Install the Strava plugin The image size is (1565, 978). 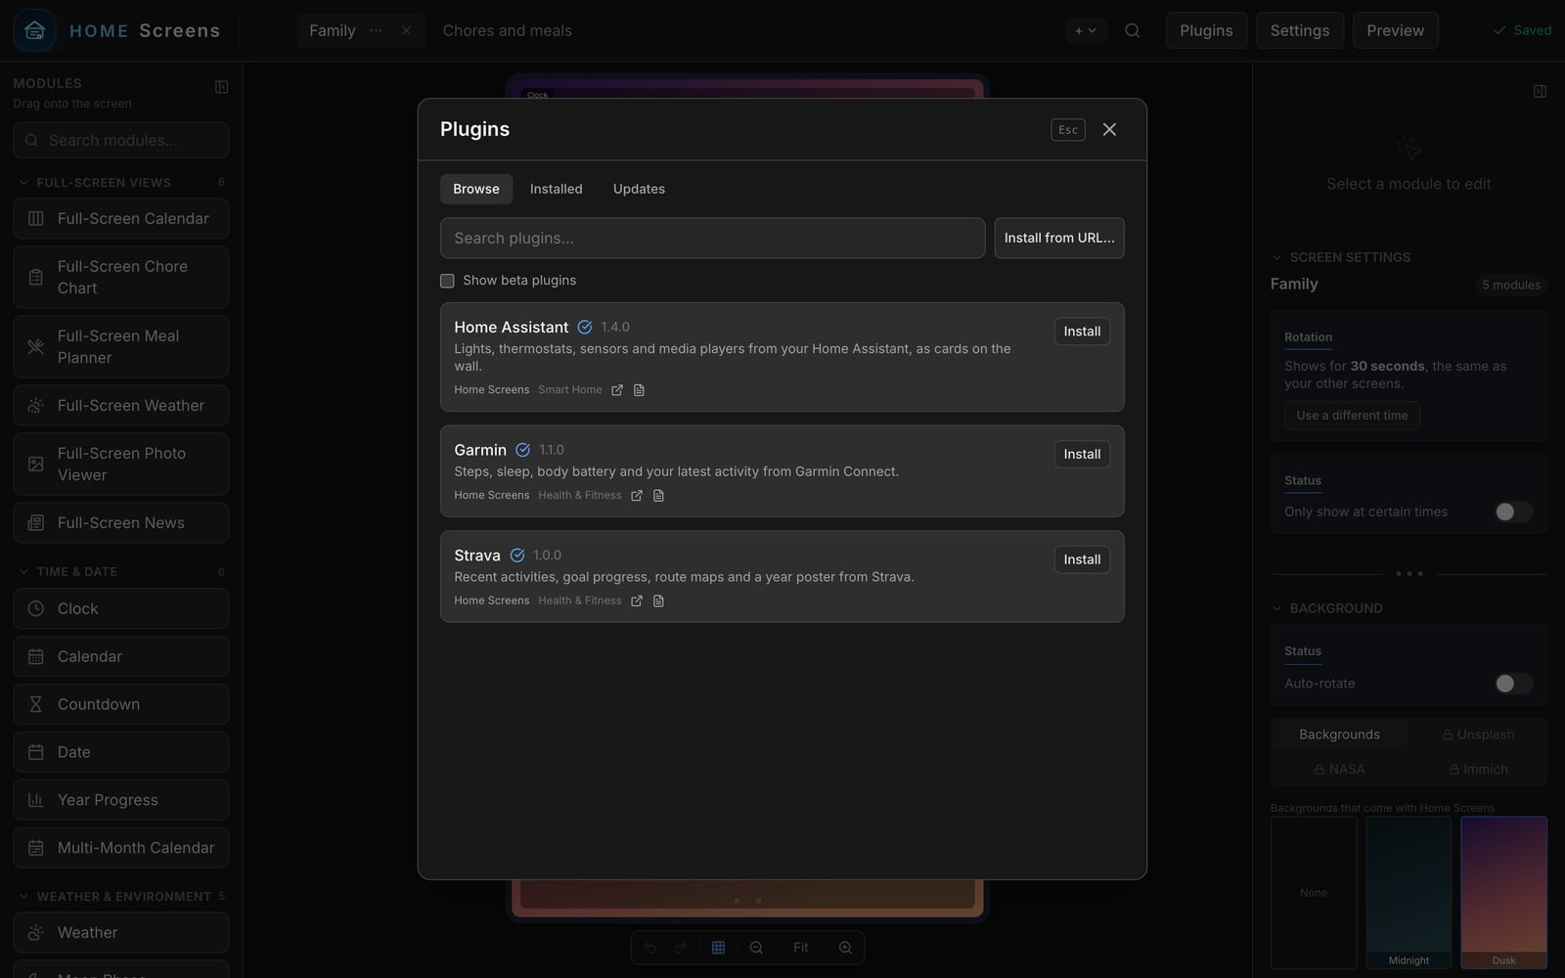[1082, 559]
